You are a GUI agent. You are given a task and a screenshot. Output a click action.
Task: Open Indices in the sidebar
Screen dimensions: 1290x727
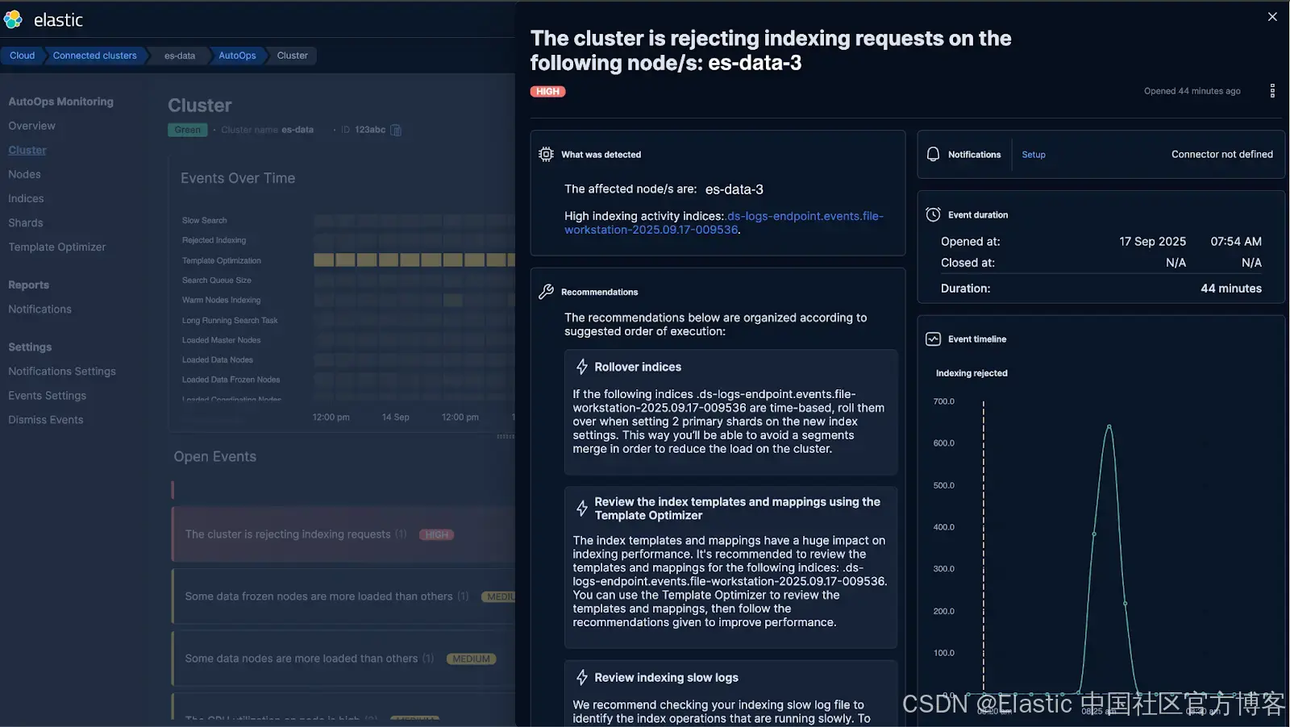[26, 198]
